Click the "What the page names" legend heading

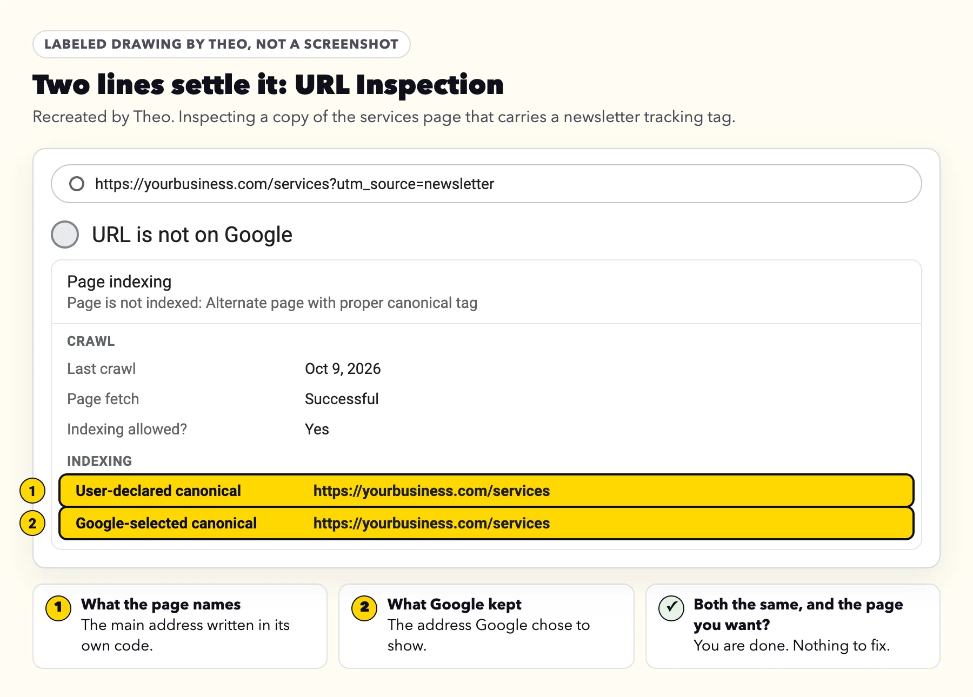pyautogui.click(x=161, y=604)
